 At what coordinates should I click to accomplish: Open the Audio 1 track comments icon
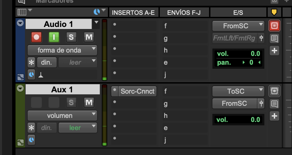(274, 38)
